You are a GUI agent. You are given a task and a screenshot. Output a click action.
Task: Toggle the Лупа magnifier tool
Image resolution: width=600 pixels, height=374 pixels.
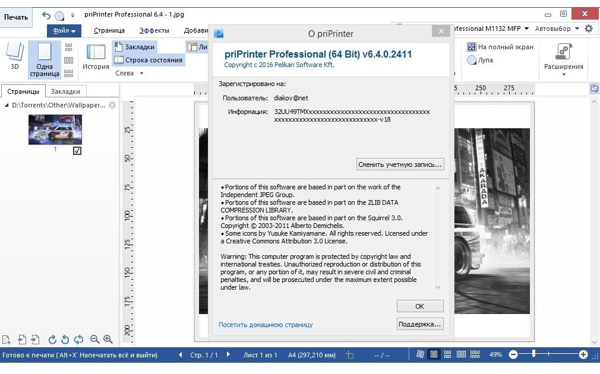[x=480, y=60]
